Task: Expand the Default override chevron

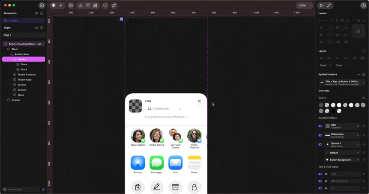Action: 364,153
